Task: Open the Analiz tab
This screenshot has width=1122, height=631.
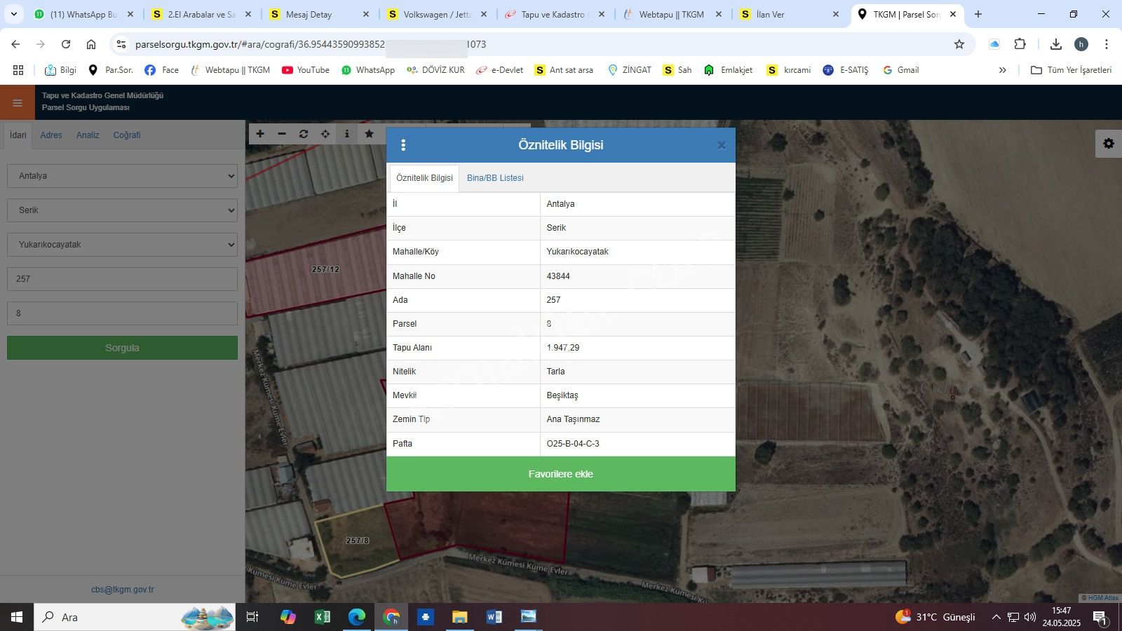Action: [88, 135]
